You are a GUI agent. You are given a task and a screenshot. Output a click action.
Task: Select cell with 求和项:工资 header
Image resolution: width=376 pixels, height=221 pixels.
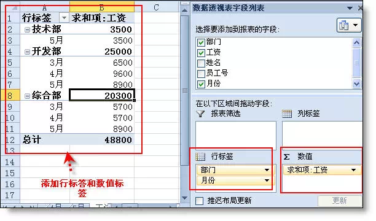[x=102, y=18]
